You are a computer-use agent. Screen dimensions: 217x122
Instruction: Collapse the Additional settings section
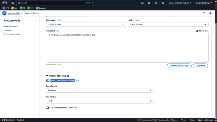click(x=58, y=76)
